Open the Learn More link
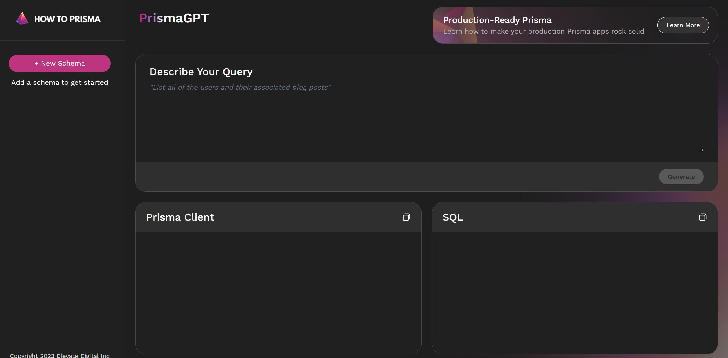This screenshot has height=358, width=728. pos(683,25)
